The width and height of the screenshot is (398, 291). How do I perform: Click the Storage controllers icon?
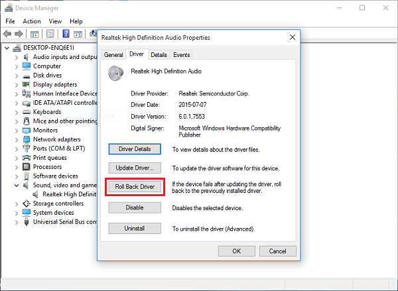pyautogui.click(x=27, y=204)
